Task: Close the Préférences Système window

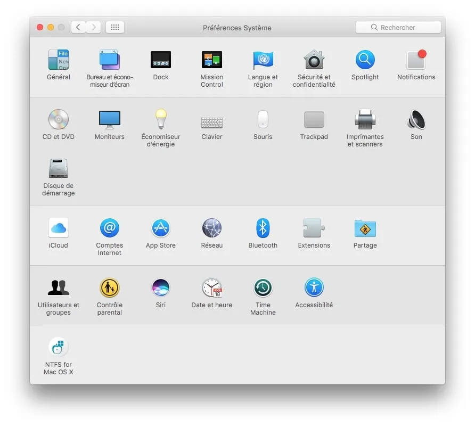Action: click(x=40, y=27)
